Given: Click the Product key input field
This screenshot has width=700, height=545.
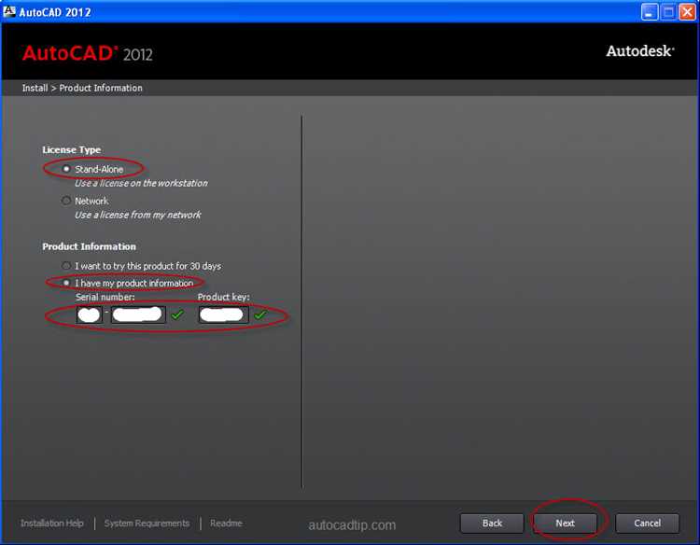Looking at the screenshot, I should 224,314.
